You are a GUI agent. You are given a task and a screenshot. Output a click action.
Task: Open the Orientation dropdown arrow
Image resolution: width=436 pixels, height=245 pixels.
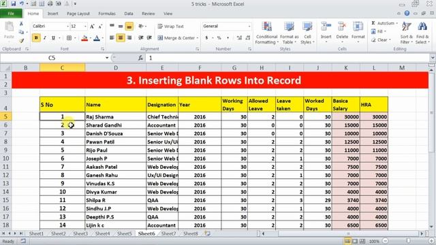click(x=146, y=27)
